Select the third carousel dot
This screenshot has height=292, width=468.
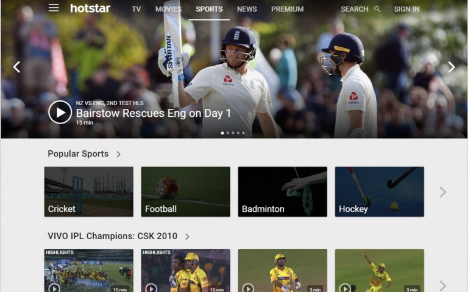point(233,133)
